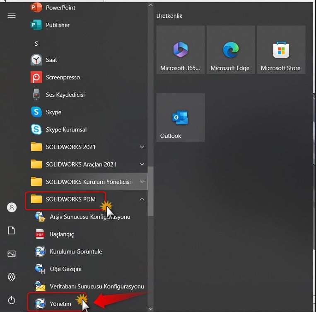Launch Publisher app icon
Image resolution: width=316 pixels, height=312 pixels.
[x=36, y=25]
